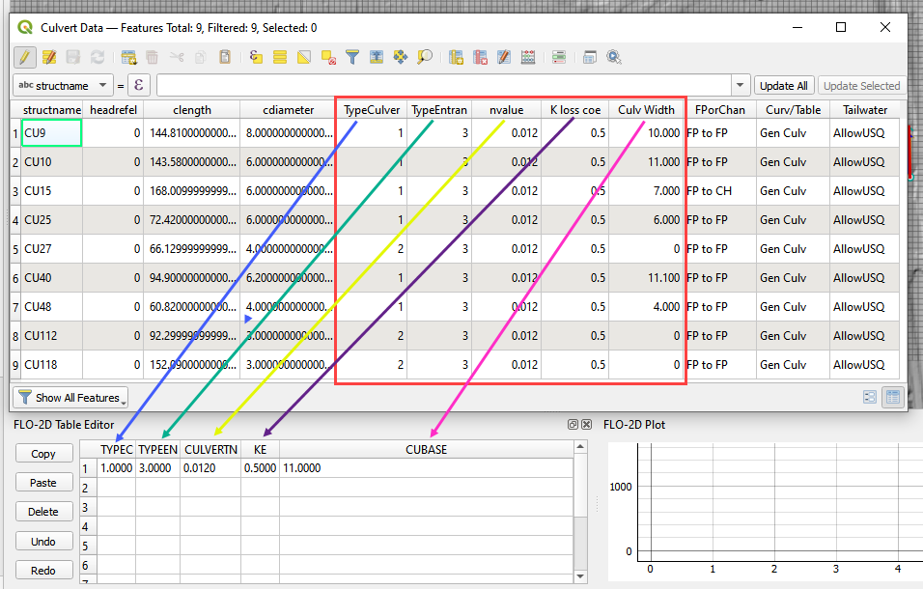Switch to table view

tap(893, 397)
